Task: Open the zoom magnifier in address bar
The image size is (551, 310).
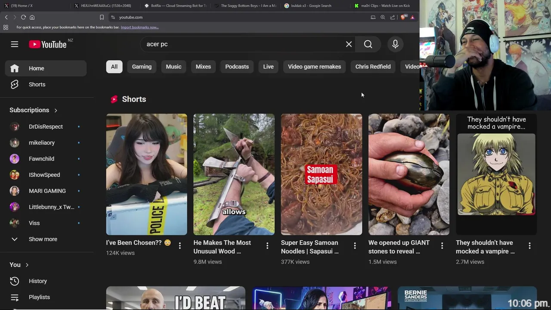Action: [383, 17]
